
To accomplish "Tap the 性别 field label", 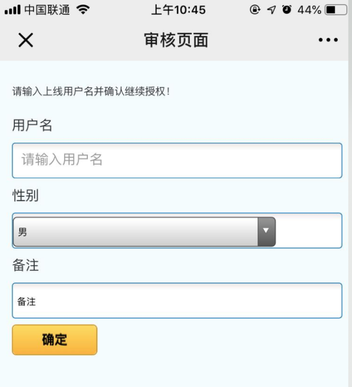I will coord(26,195).
